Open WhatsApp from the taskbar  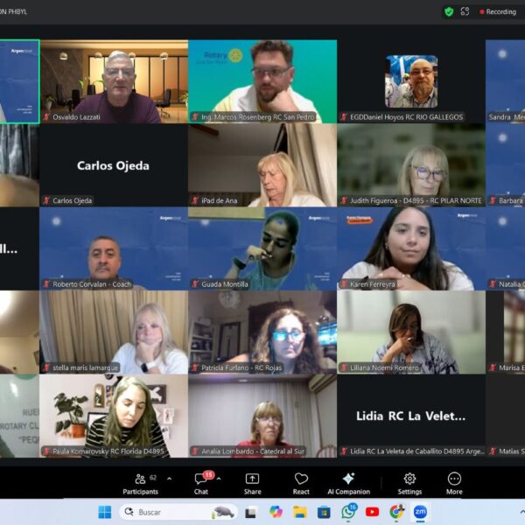(x=348, y=512)
